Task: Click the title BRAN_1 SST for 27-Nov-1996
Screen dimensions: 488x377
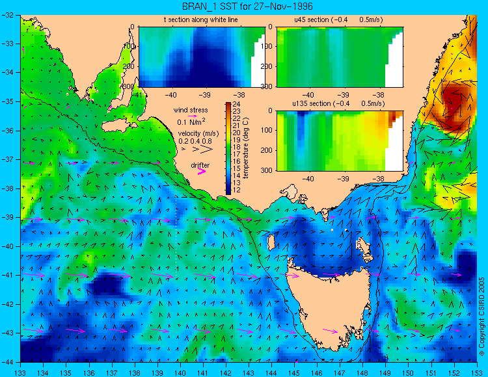Action: [247, 6]
